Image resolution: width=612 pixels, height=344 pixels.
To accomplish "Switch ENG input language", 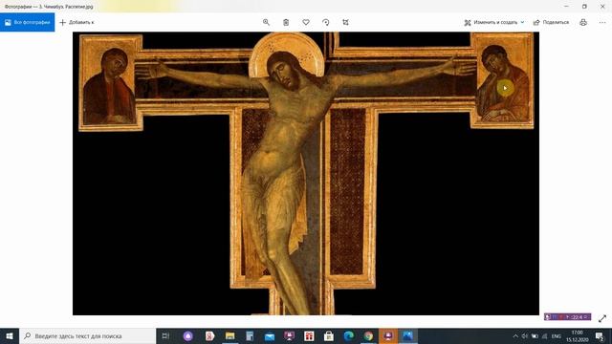I will pos(557,336).
